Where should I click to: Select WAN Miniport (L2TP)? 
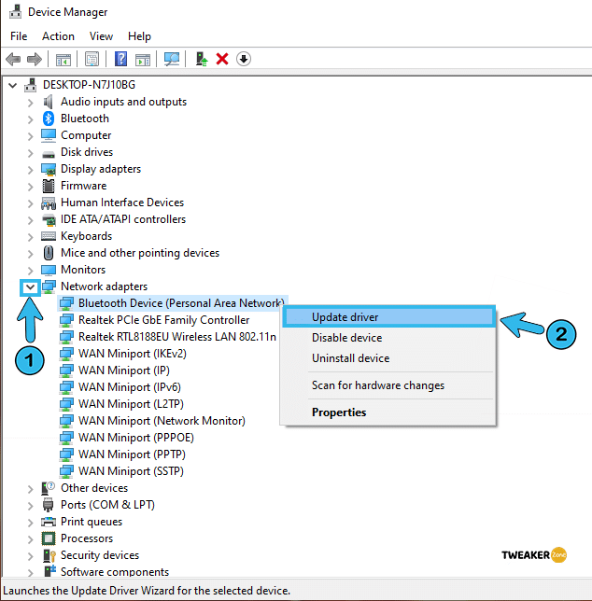tap(131, 404)
